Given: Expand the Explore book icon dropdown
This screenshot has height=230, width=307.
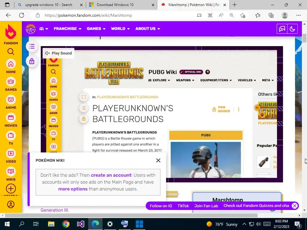Looking at the screenshot, I should (44, 29).
